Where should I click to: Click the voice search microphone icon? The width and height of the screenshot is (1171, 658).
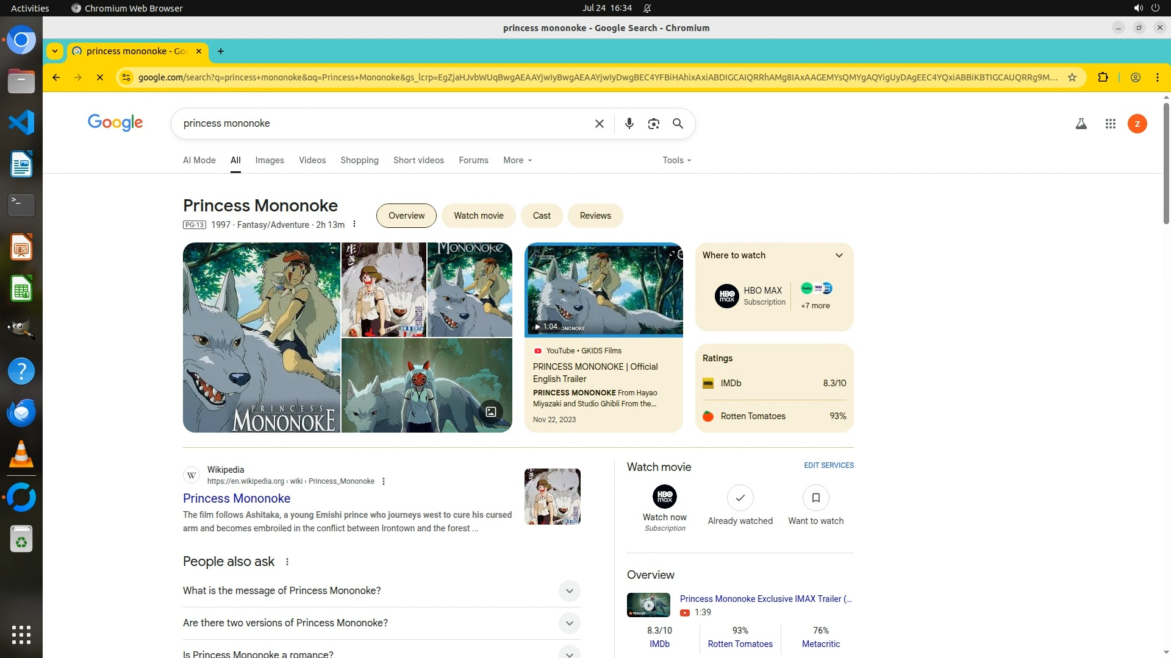[x=629, y=124]
